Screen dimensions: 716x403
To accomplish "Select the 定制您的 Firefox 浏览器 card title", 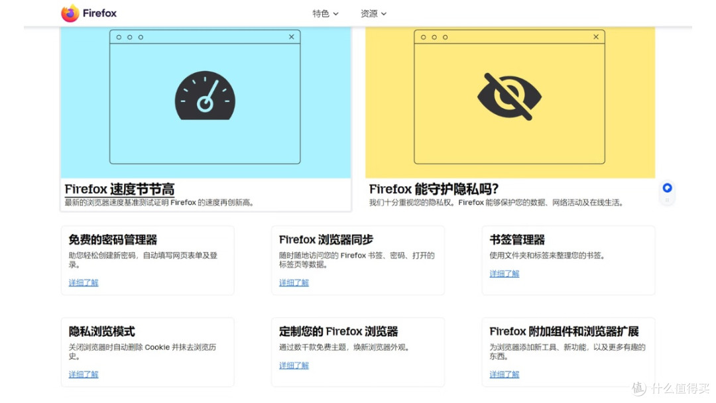I will point(338,331).
